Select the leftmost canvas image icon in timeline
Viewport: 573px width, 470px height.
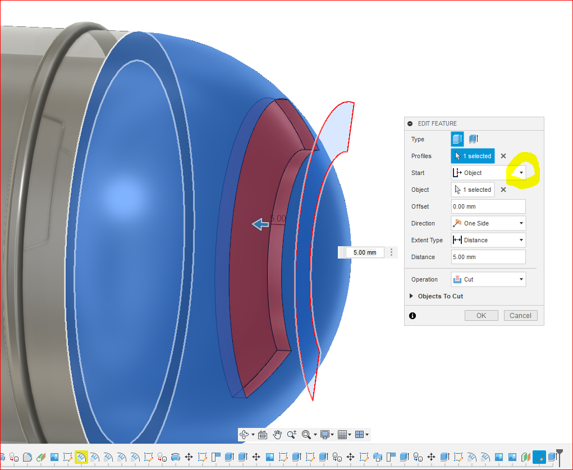[x=54, y=457]
